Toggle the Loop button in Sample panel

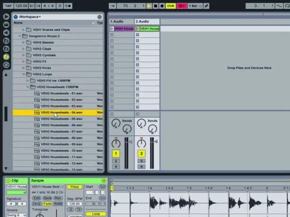click(x=96, y=214)
